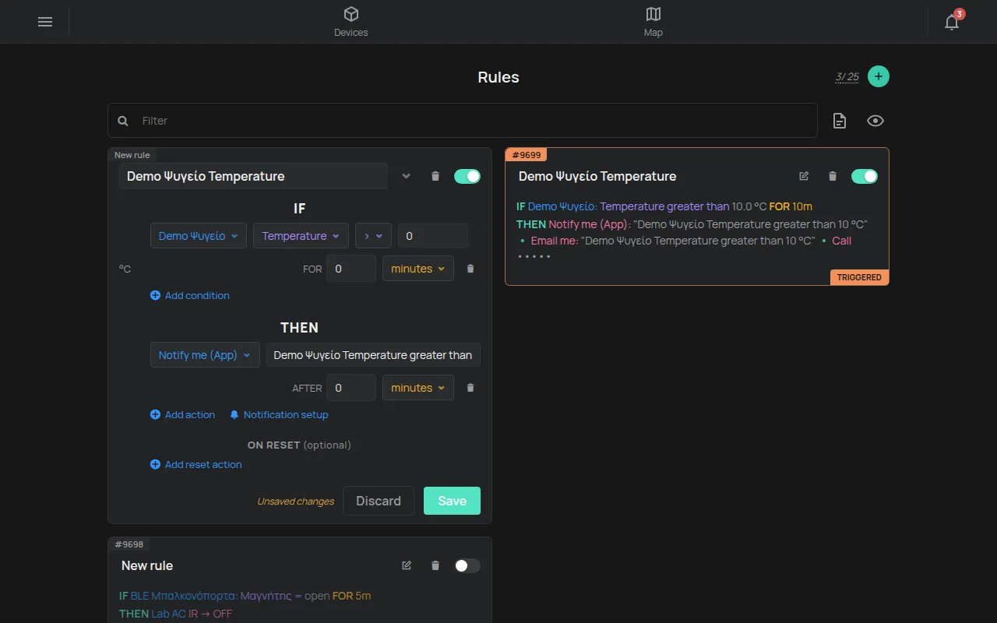This screenshot has width=997, height=623.
Task: Remove the THEN action with trash icon
Action: tap(470, 388)
